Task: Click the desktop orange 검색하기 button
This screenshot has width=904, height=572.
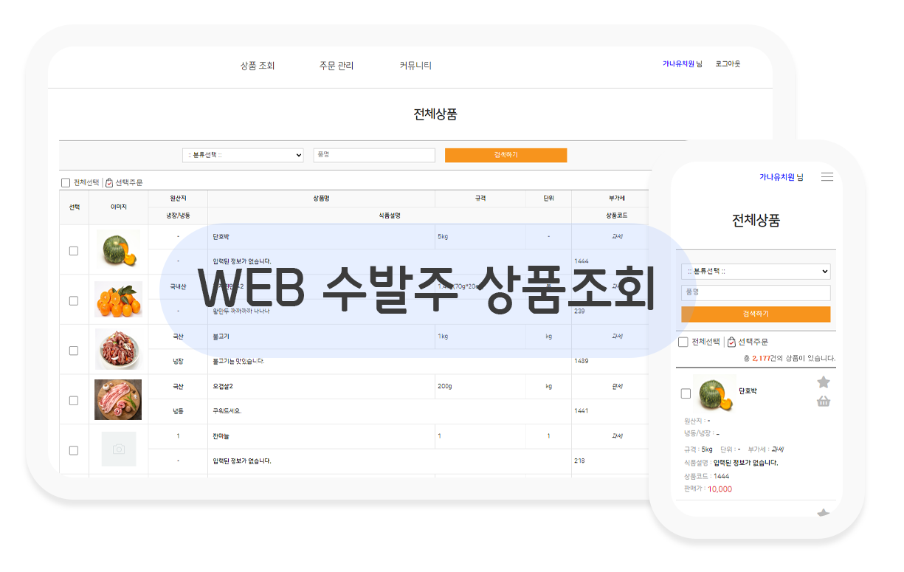Action: pyautogui.click(x=506, y=155)
